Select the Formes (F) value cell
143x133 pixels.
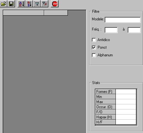[x=126, y=92]
